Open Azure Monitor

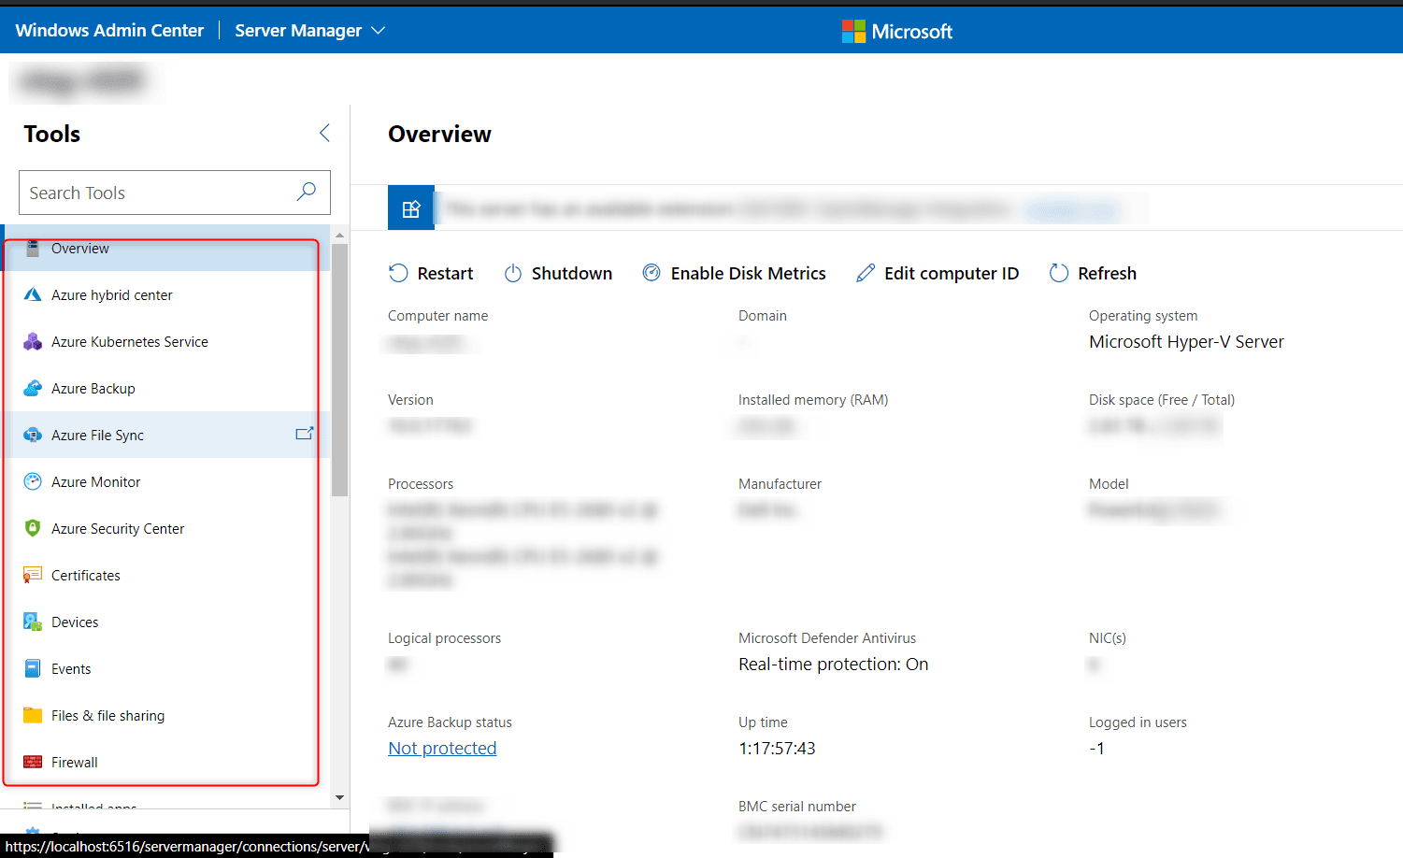[x=165, y=482]
